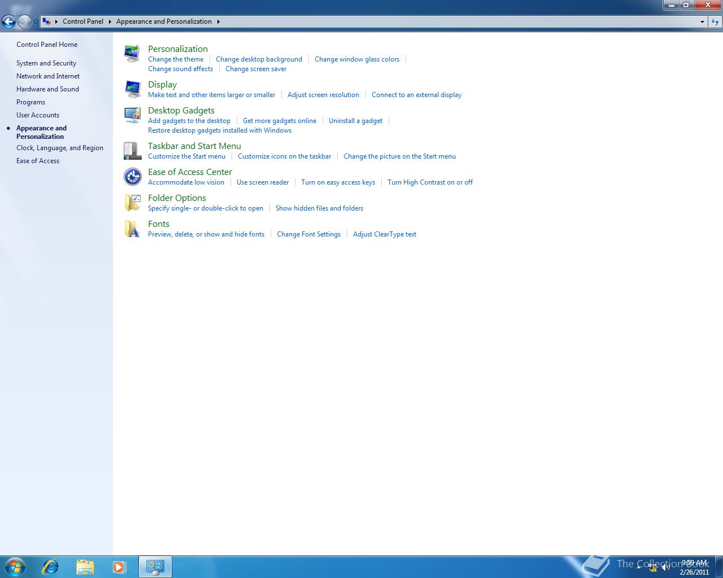
Task: Select the Control Panel breadcrumb
Action: pyautogui.click(x=83, y=21)
